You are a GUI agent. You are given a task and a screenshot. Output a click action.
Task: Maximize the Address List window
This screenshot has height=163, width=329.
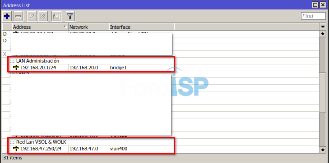[x=315, y=5]
